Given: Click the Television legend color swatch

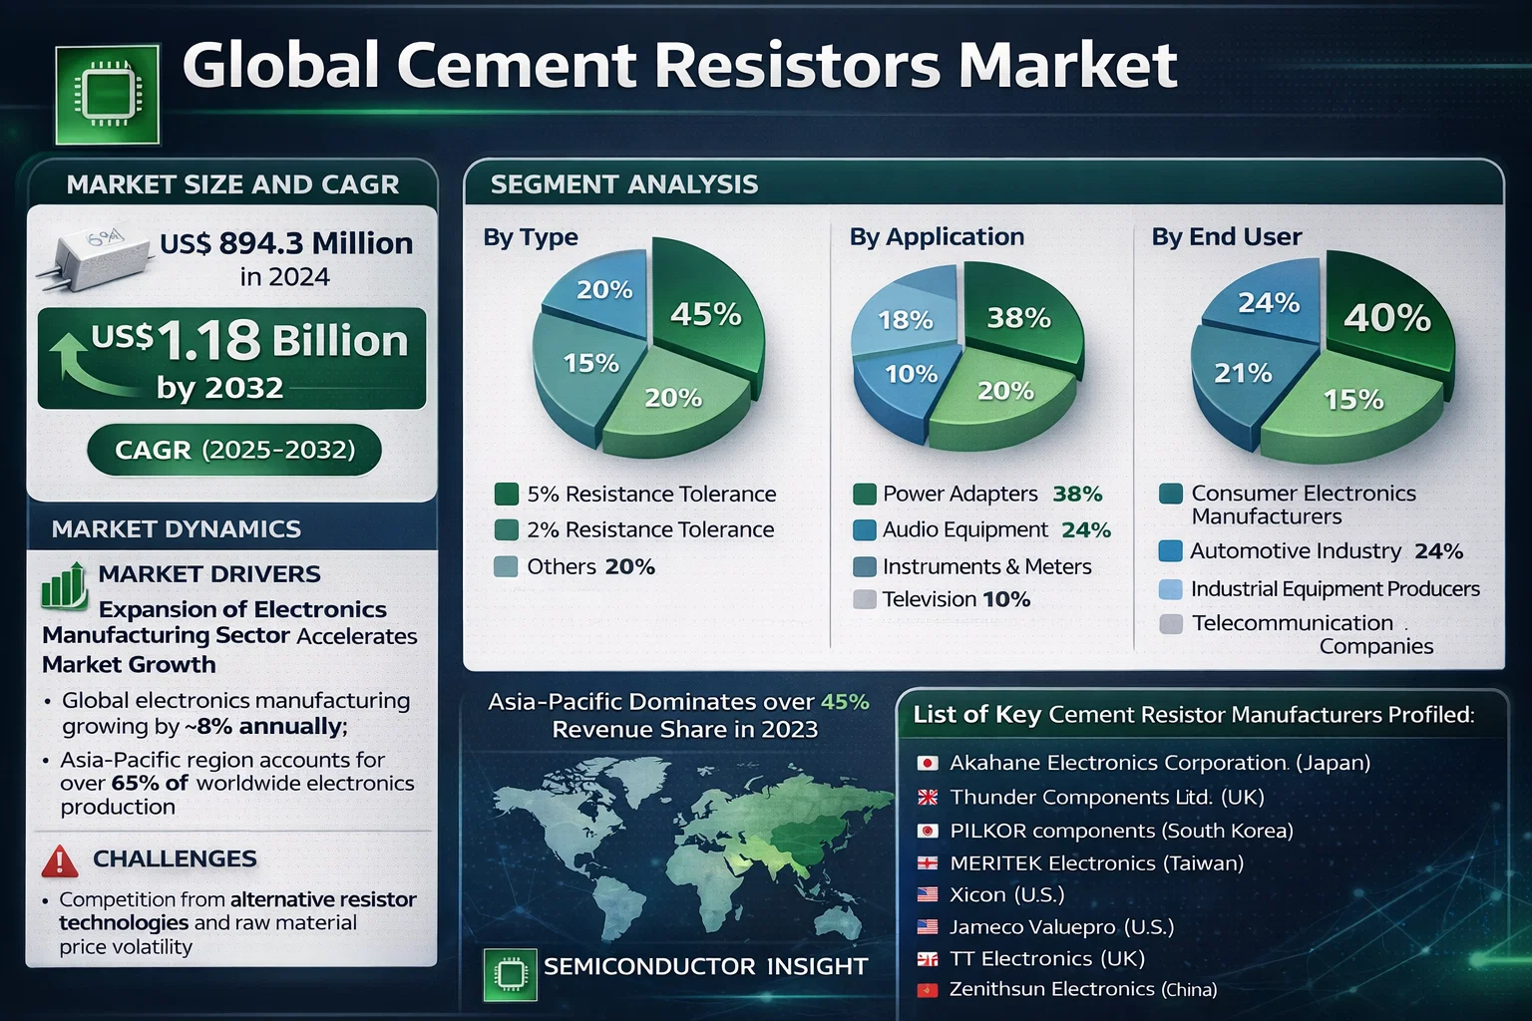Looking at the screenshot, I should point(864,600).
